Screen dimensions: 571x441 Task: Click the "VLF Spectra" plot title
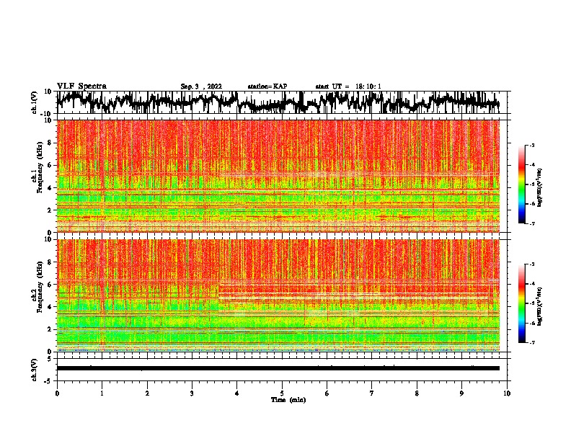81,86
